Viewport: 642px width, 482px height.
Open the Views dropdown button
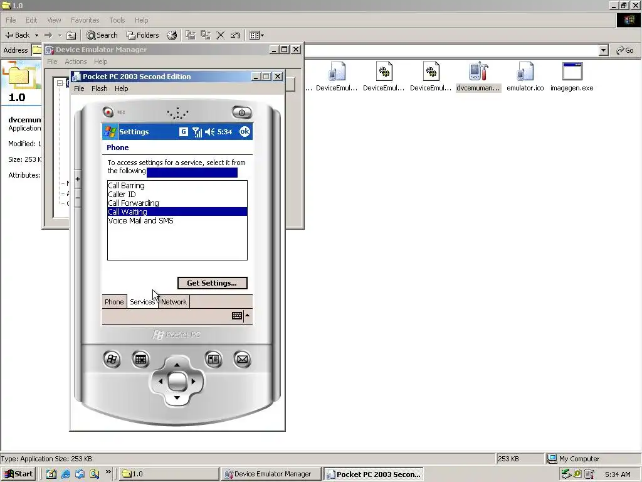click(256, 35)
